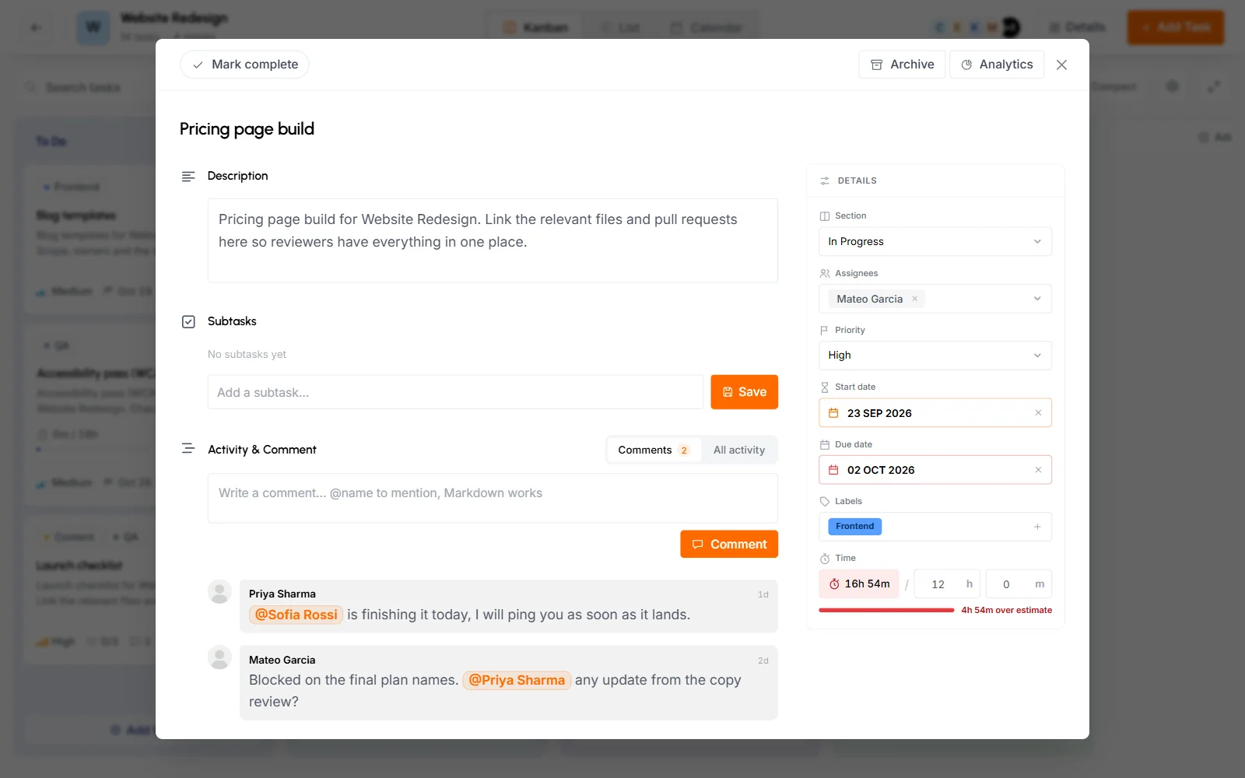Click Mateo Garcia's comment avatar

tap(220, 658)
